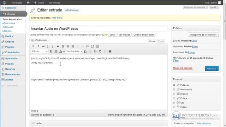Apply underline formatting
226x127 pixels.
(x=51, y=52)
